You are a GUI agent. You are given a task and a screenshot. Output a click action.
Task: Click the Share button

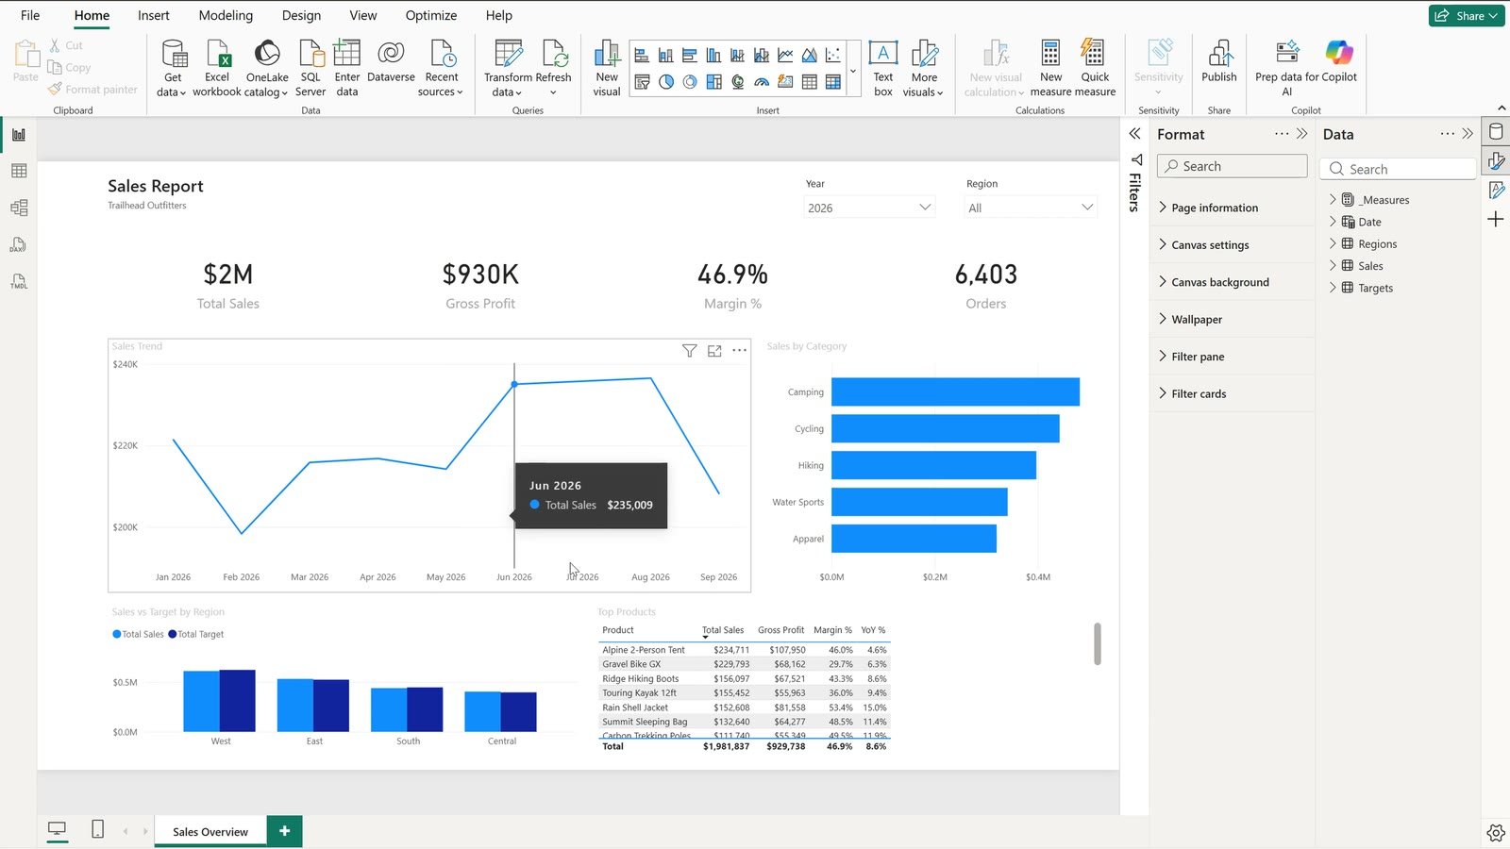pyautogui.click(x=1466, y=15)
